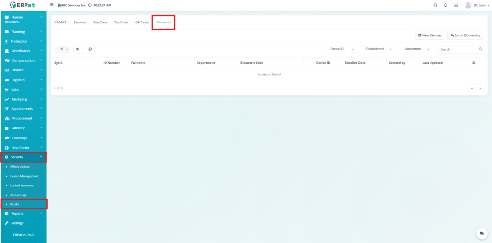The image size is (492, 243).
Task: Switch to the QR Codes tab
Action: click(142, 23)
